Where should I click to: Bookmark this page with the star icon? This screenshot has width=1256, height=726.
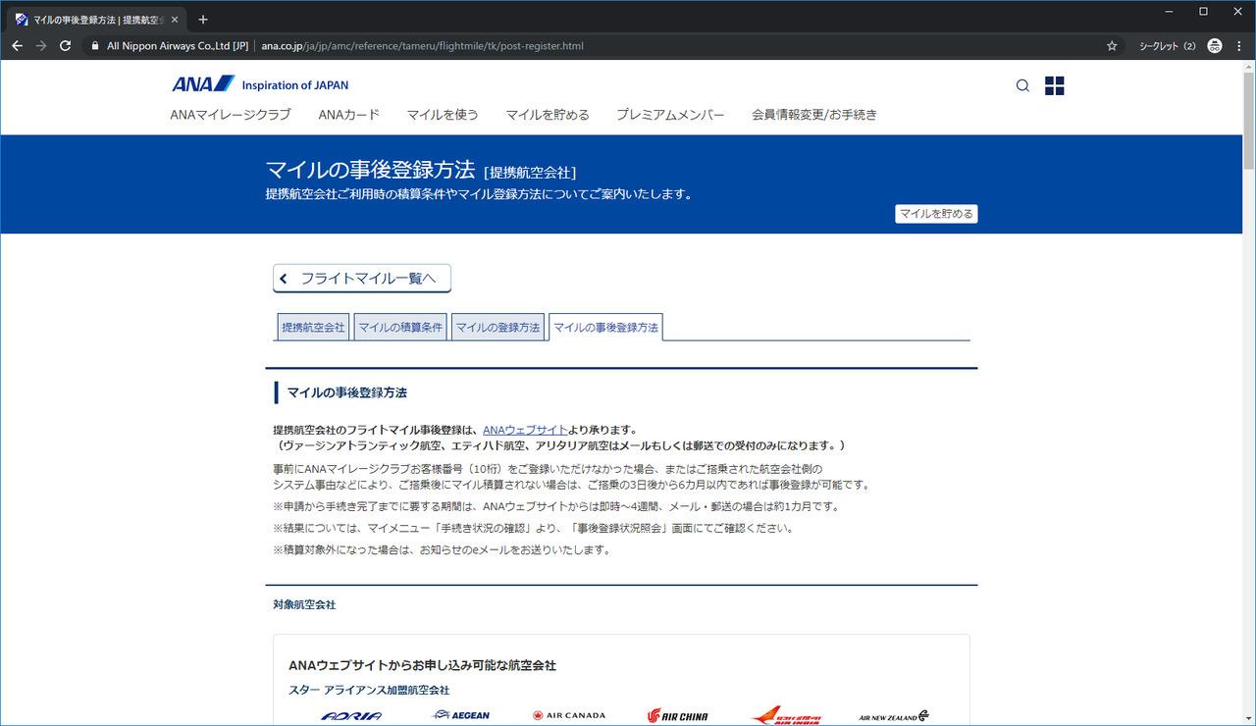pos(1112,45)
